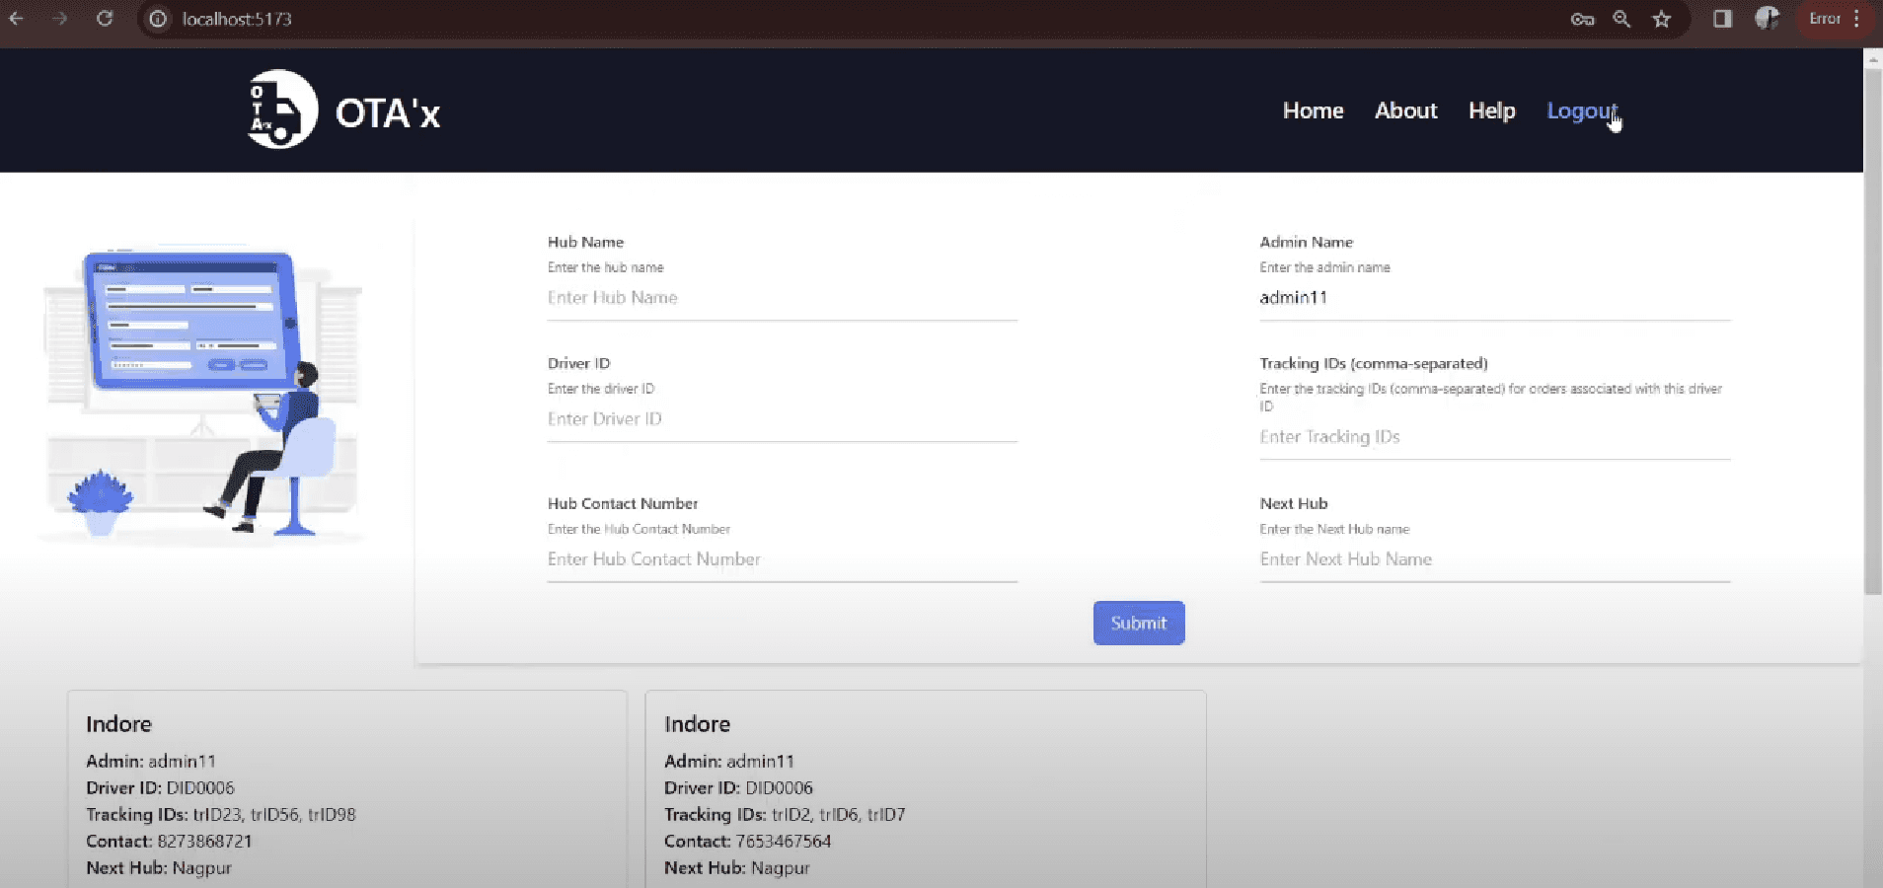Click the Error indicator near the menu

point(1825,19)
